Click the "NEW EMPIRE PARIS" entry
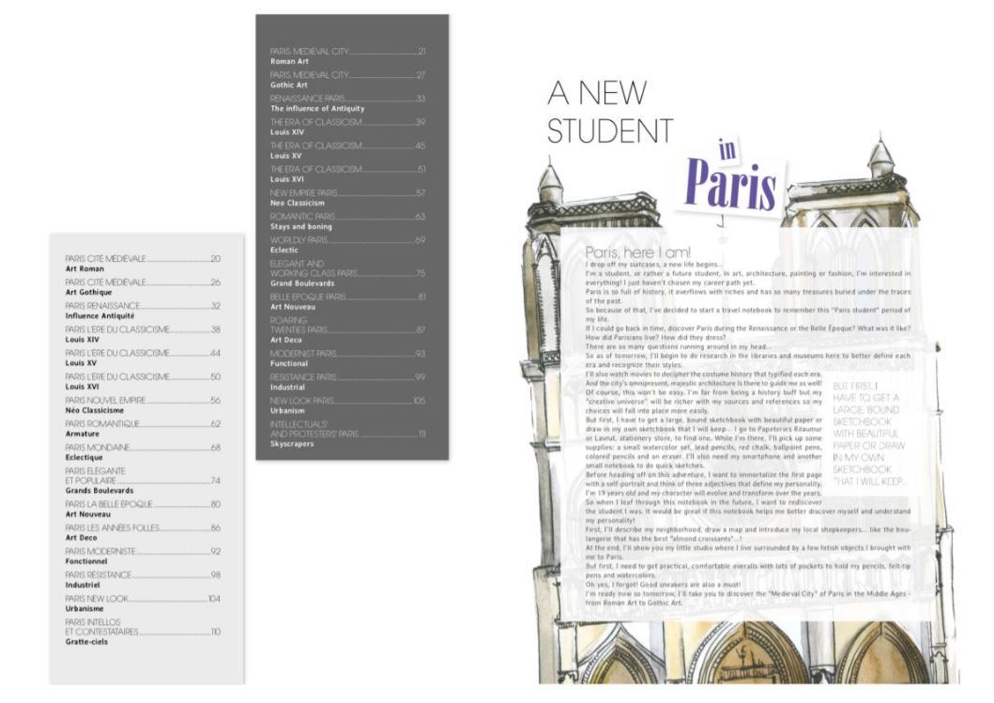Viewport: 994px width, 703px height. click(348, 192)
